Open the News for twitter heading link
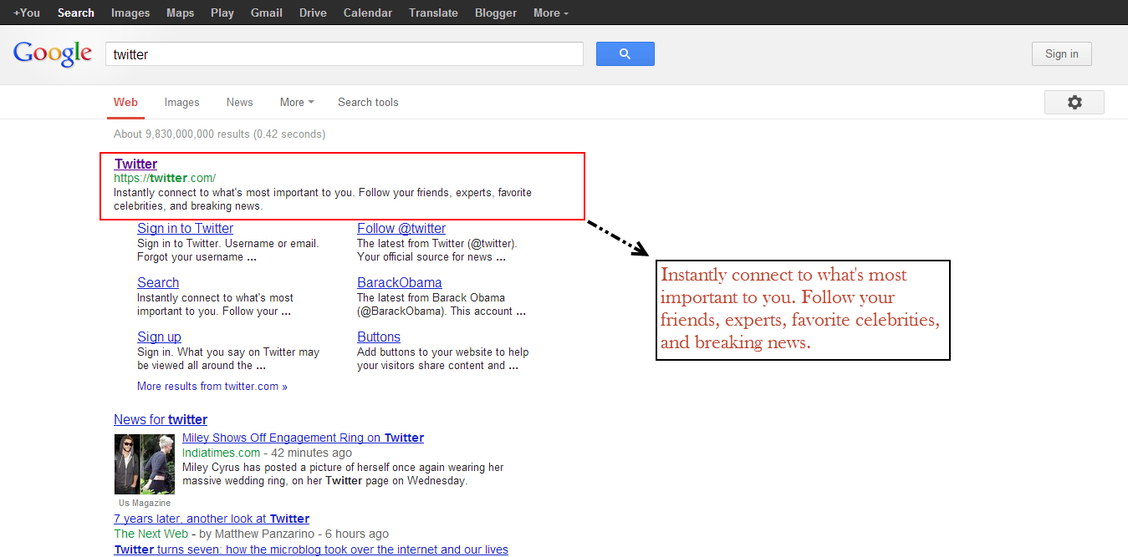The height and width of the screenshot is (557, 1128). click(161, 419)
